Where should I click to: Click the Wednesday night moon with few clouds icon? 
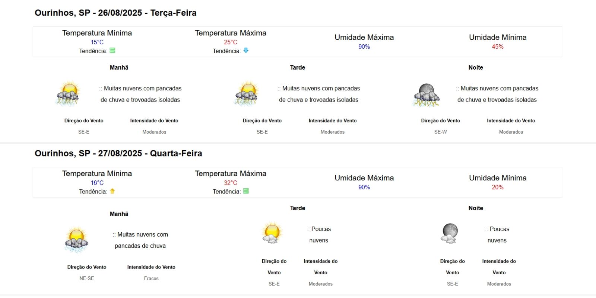click(x=450, y=233)
